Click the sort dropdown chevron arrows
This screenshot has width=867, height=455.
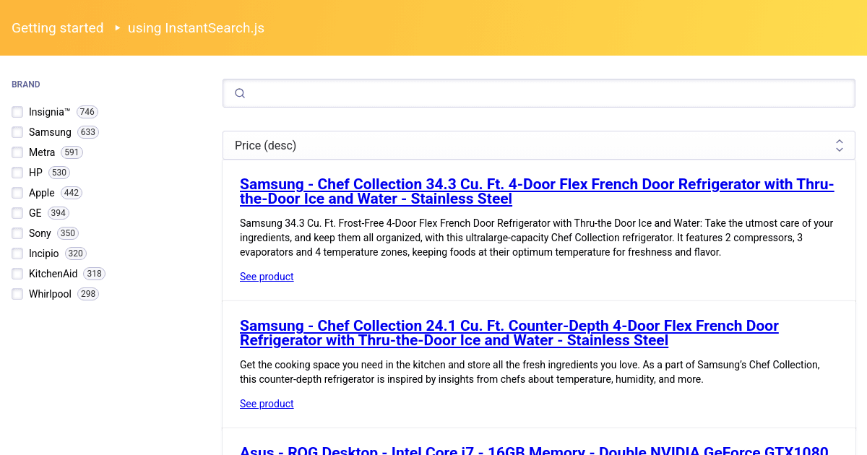(840, 145)
